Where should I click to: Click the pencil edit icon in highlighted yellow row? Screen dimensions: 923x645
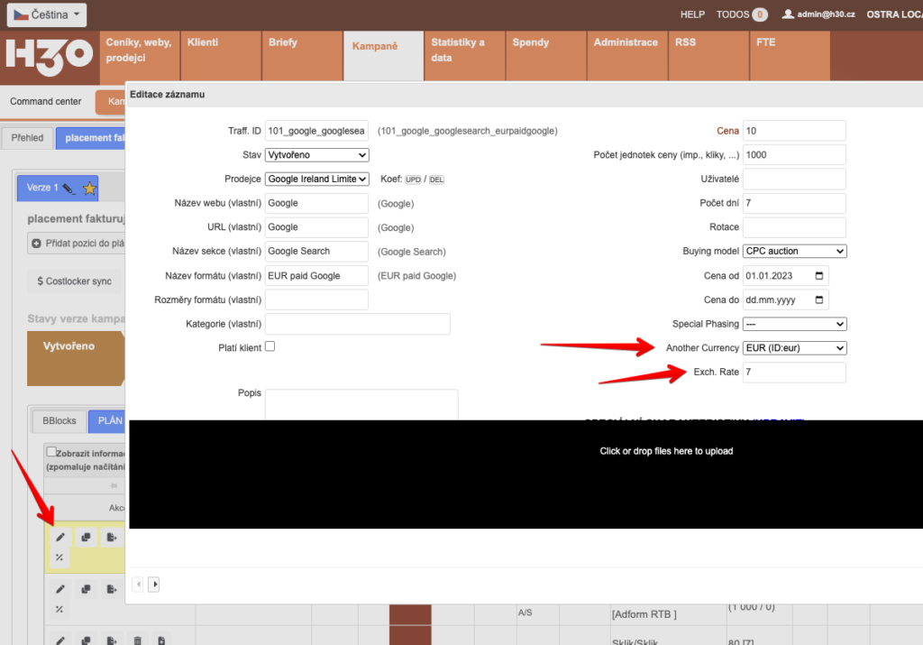[x=60, y=538]
